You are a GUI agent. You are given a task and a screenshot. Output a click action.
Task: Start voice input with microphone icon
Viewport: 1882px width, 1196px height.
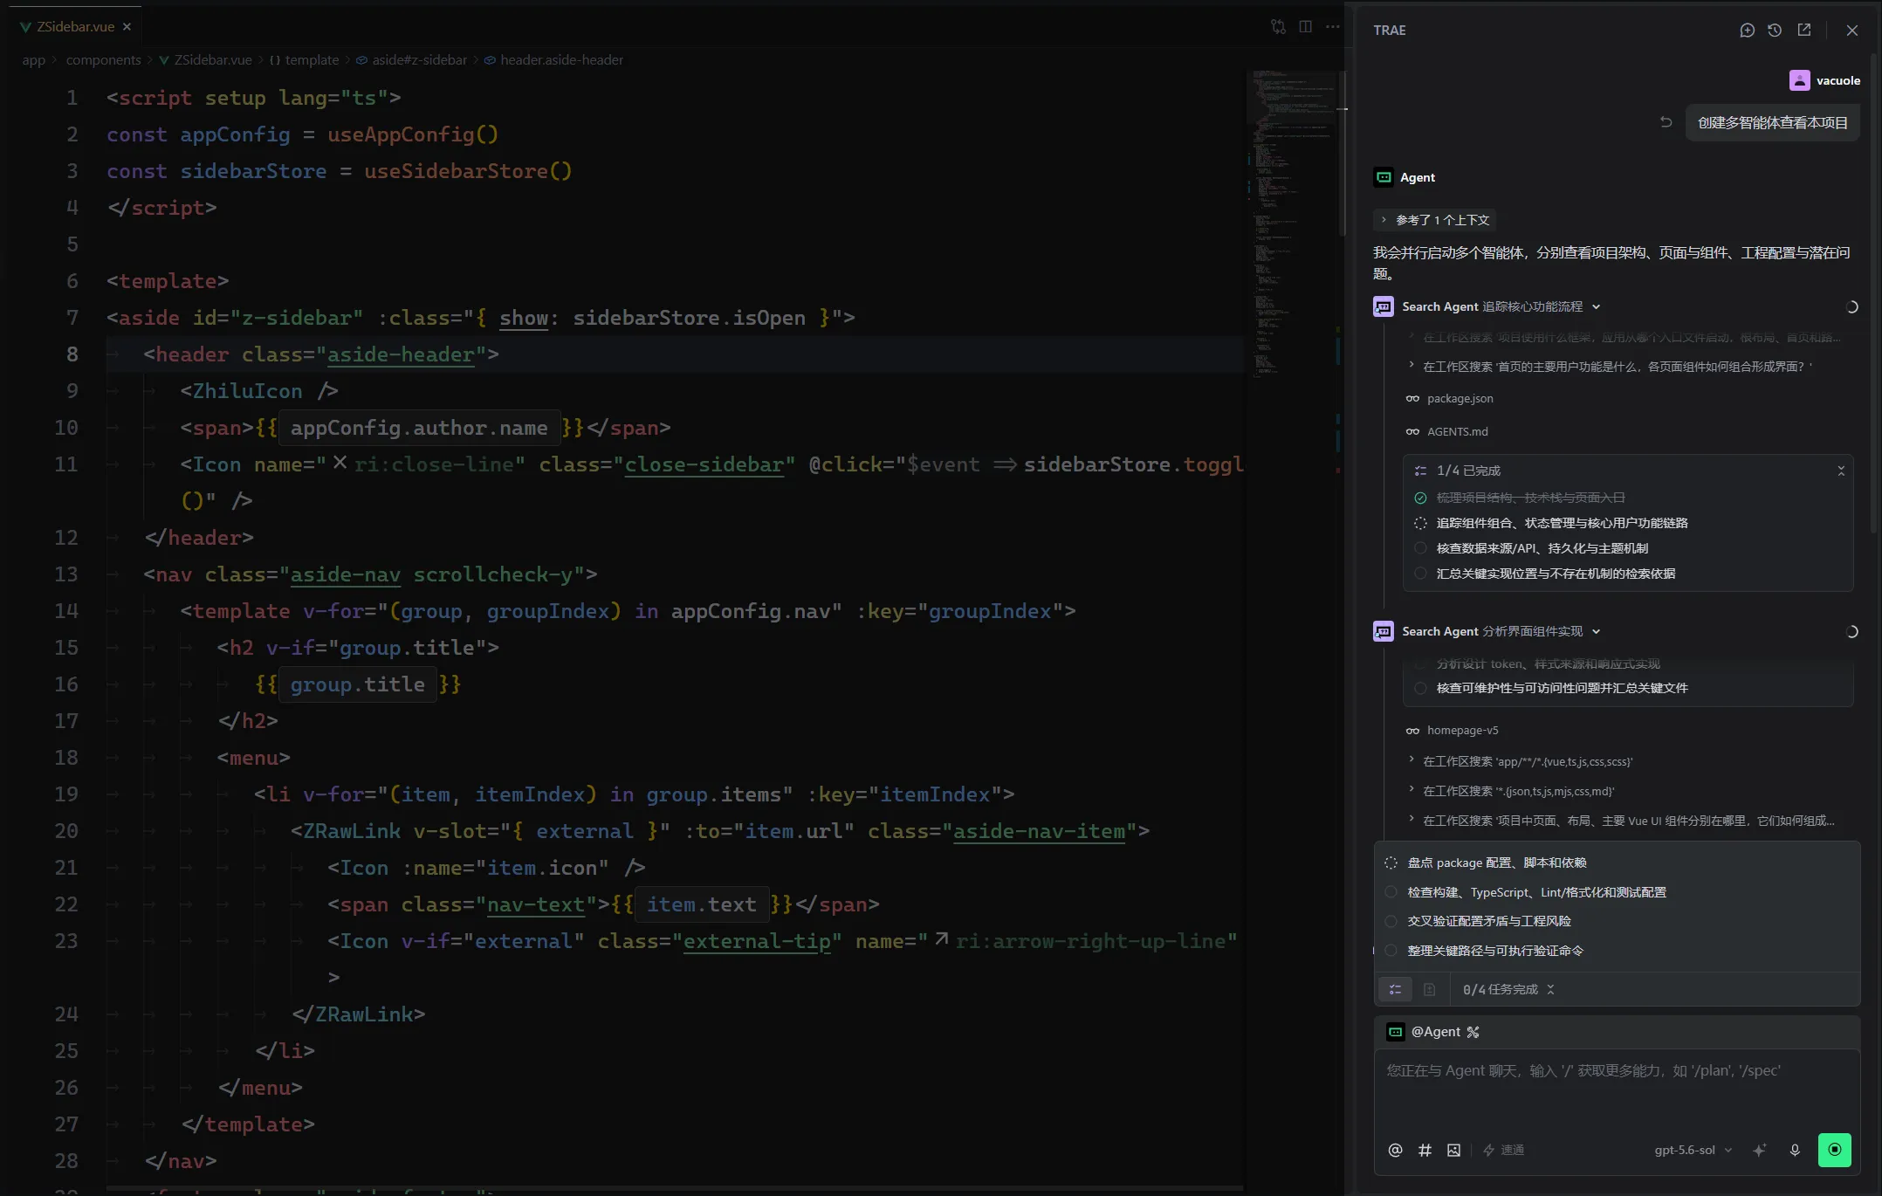pyautogui.click(x=1795, y=1150)
